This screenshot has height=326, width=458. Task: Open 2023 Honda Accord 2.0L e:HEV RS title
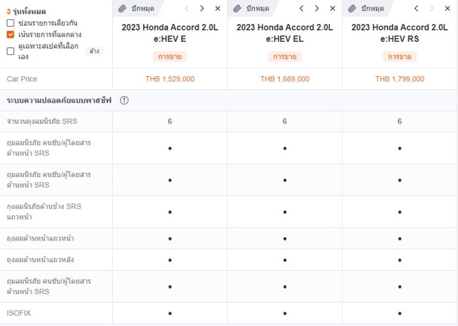400,33
